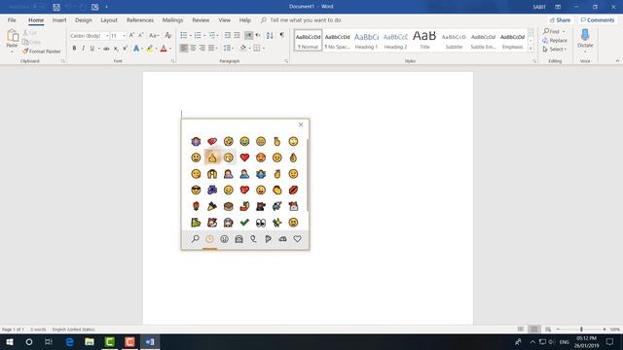Increase font size with Grow Font
Image resolution: width=623 pixels, height=350 pixels.
tap(131, 36)
